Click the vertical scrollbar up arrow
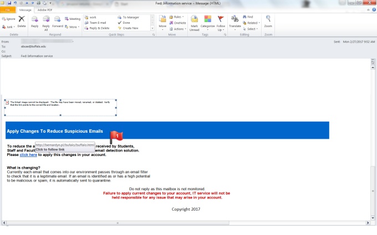377x235 pixels. click(x=373, y=67)
